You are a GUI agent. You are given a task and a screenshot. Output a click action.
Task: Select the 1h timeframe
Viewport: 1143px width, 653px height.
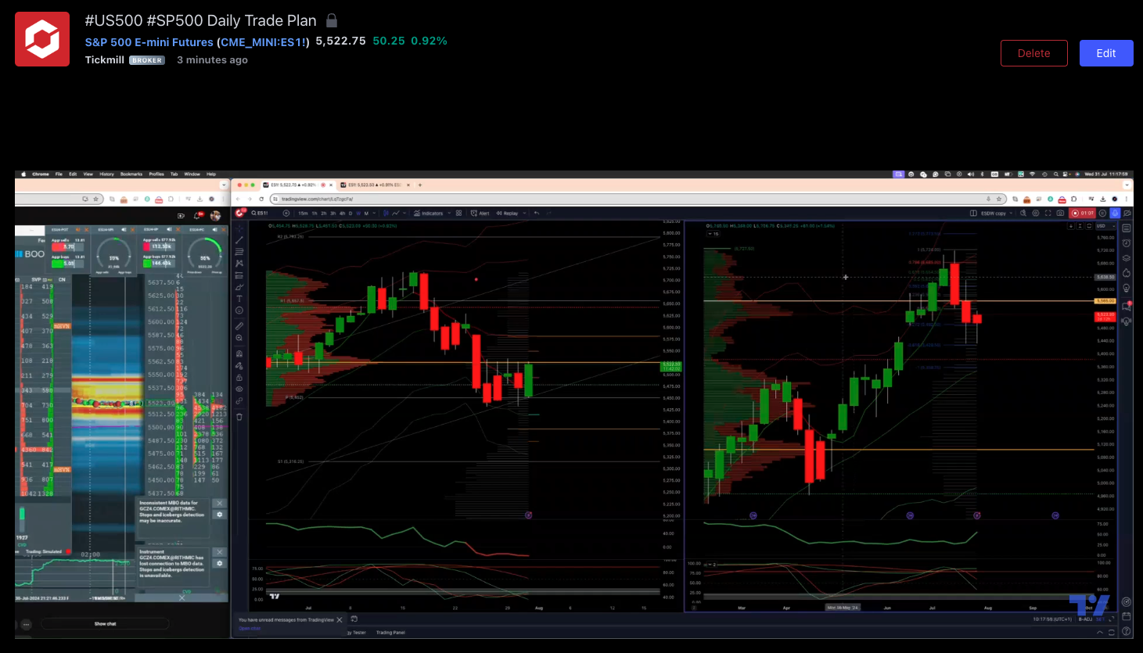click(x=315, y=213)
